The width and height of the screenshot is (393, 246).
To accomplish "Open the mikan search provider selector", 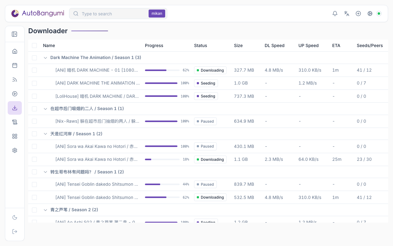I will click(x=157, y=14).
